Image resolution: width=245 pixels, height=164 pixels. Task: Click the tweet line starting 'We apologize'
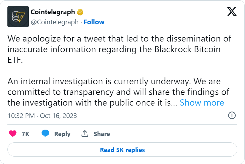119,39
